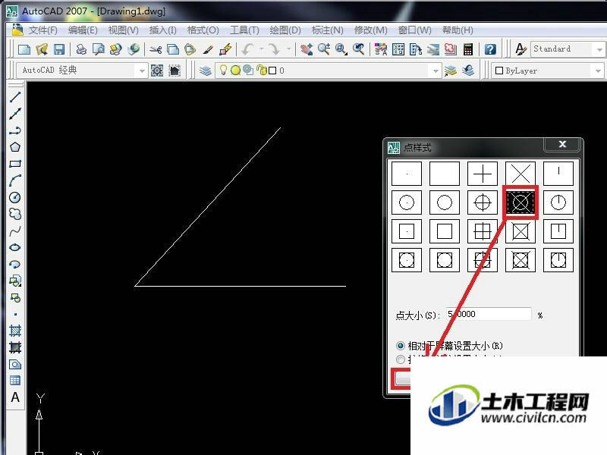The image size is (607, 455).
Task: Toggle layer 0 lock icon
Action: click(262, 70)
